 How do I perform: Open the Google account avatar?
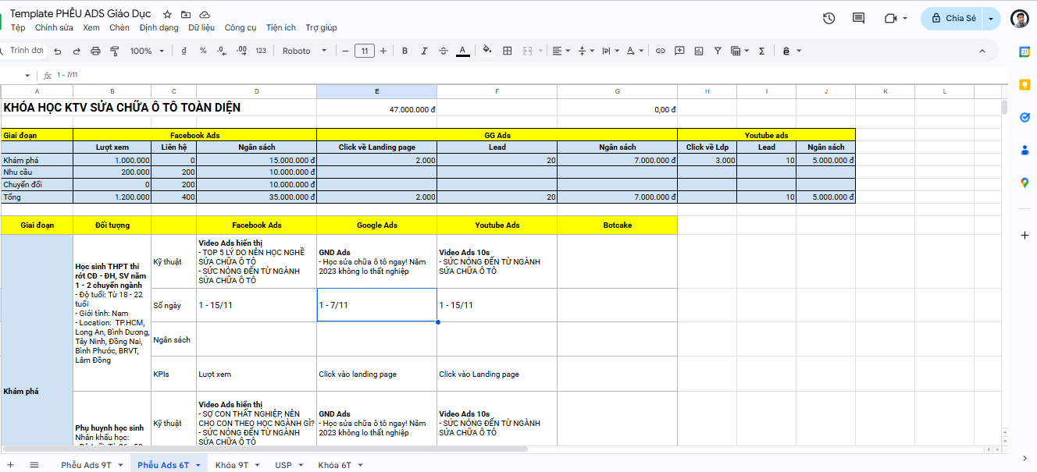click(x=1019, y=19)
